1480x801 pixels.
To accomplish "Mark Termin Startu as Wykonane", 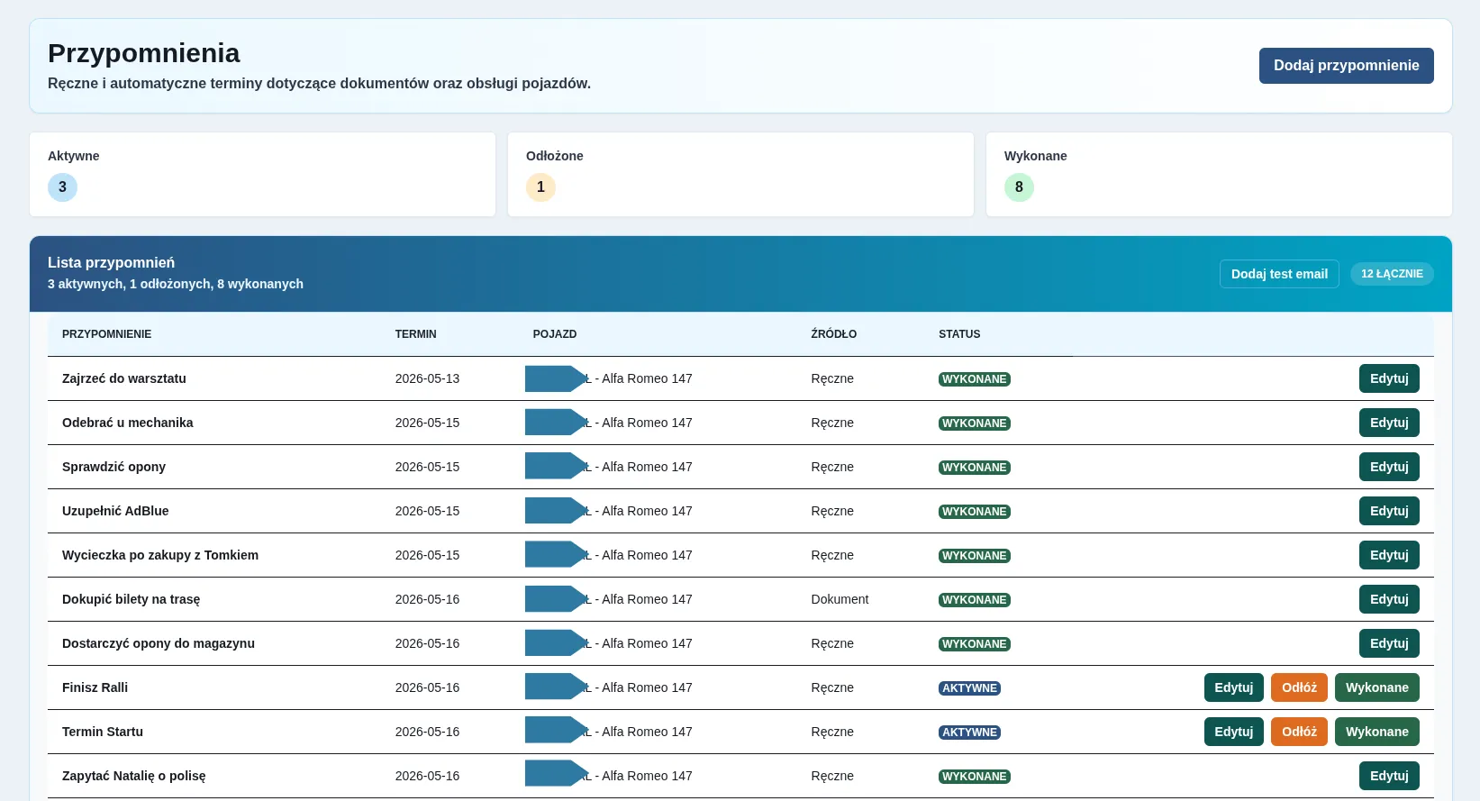I will (x=1376, y=732).
